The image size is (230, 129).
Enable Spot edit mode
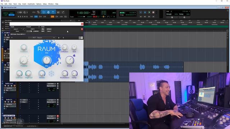tap(11, 13)
